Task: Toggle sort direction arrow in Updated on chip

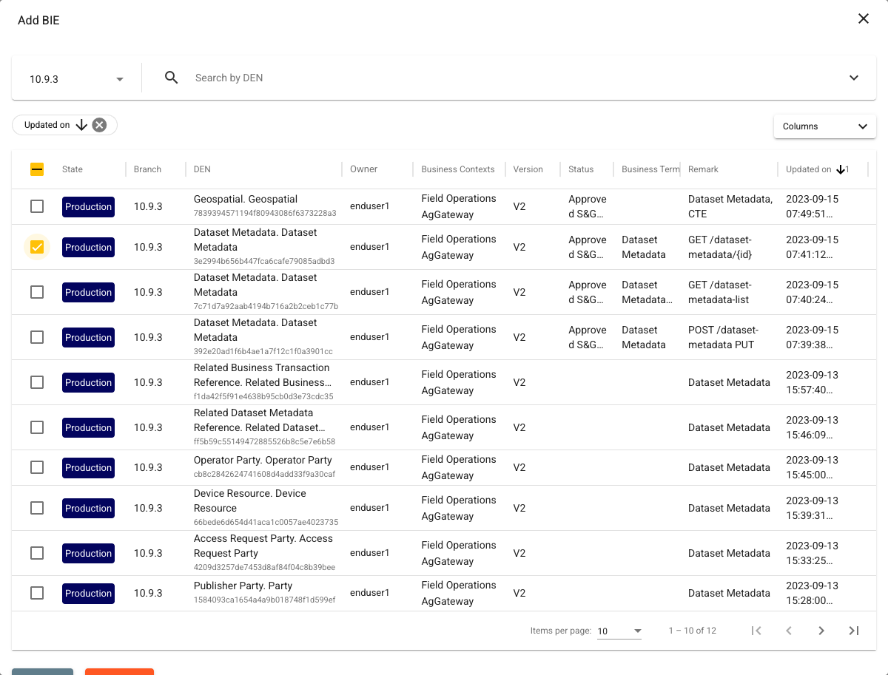Action: click(x=81, y=125)
